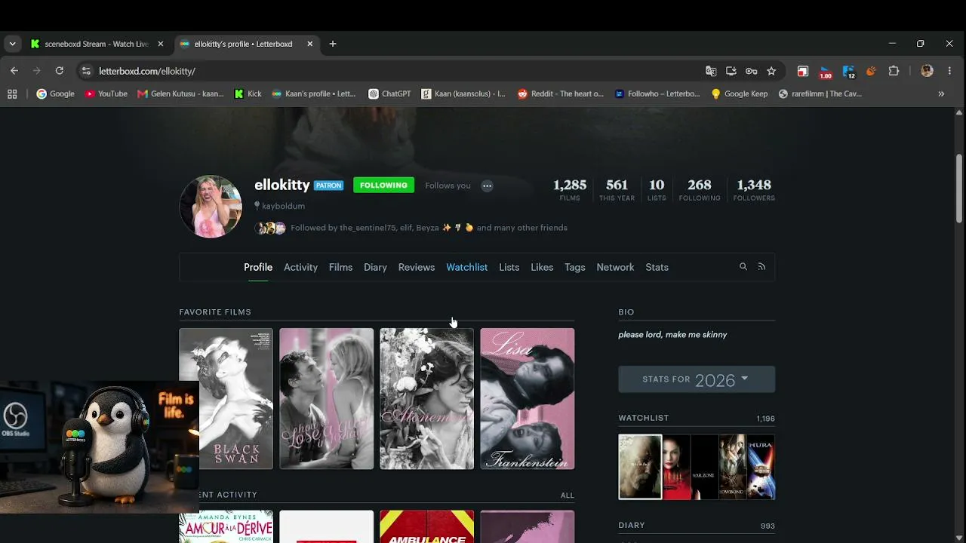Open the extension showing 1.00 badge
966x543 pixels.
pos(826,72)
